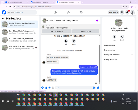The height and width of the screenshot is (110, 138).
Task: Click the browser address bar
Action: (68, 7)
